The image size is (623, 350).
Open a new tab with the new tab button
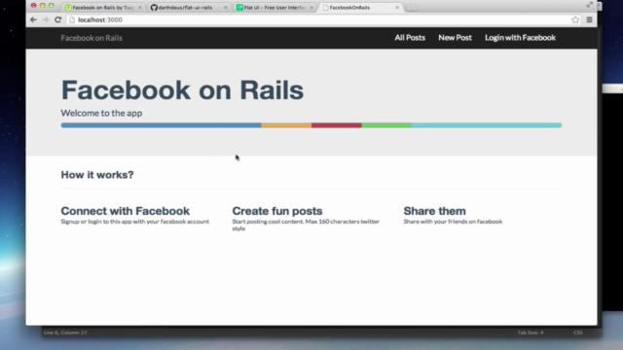pos(412,8)
